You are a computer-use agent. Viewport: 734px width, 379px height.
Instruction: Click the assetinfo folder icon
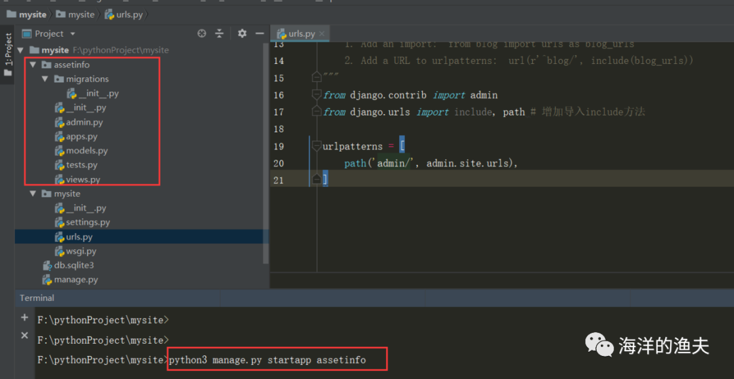click(46, 65)
